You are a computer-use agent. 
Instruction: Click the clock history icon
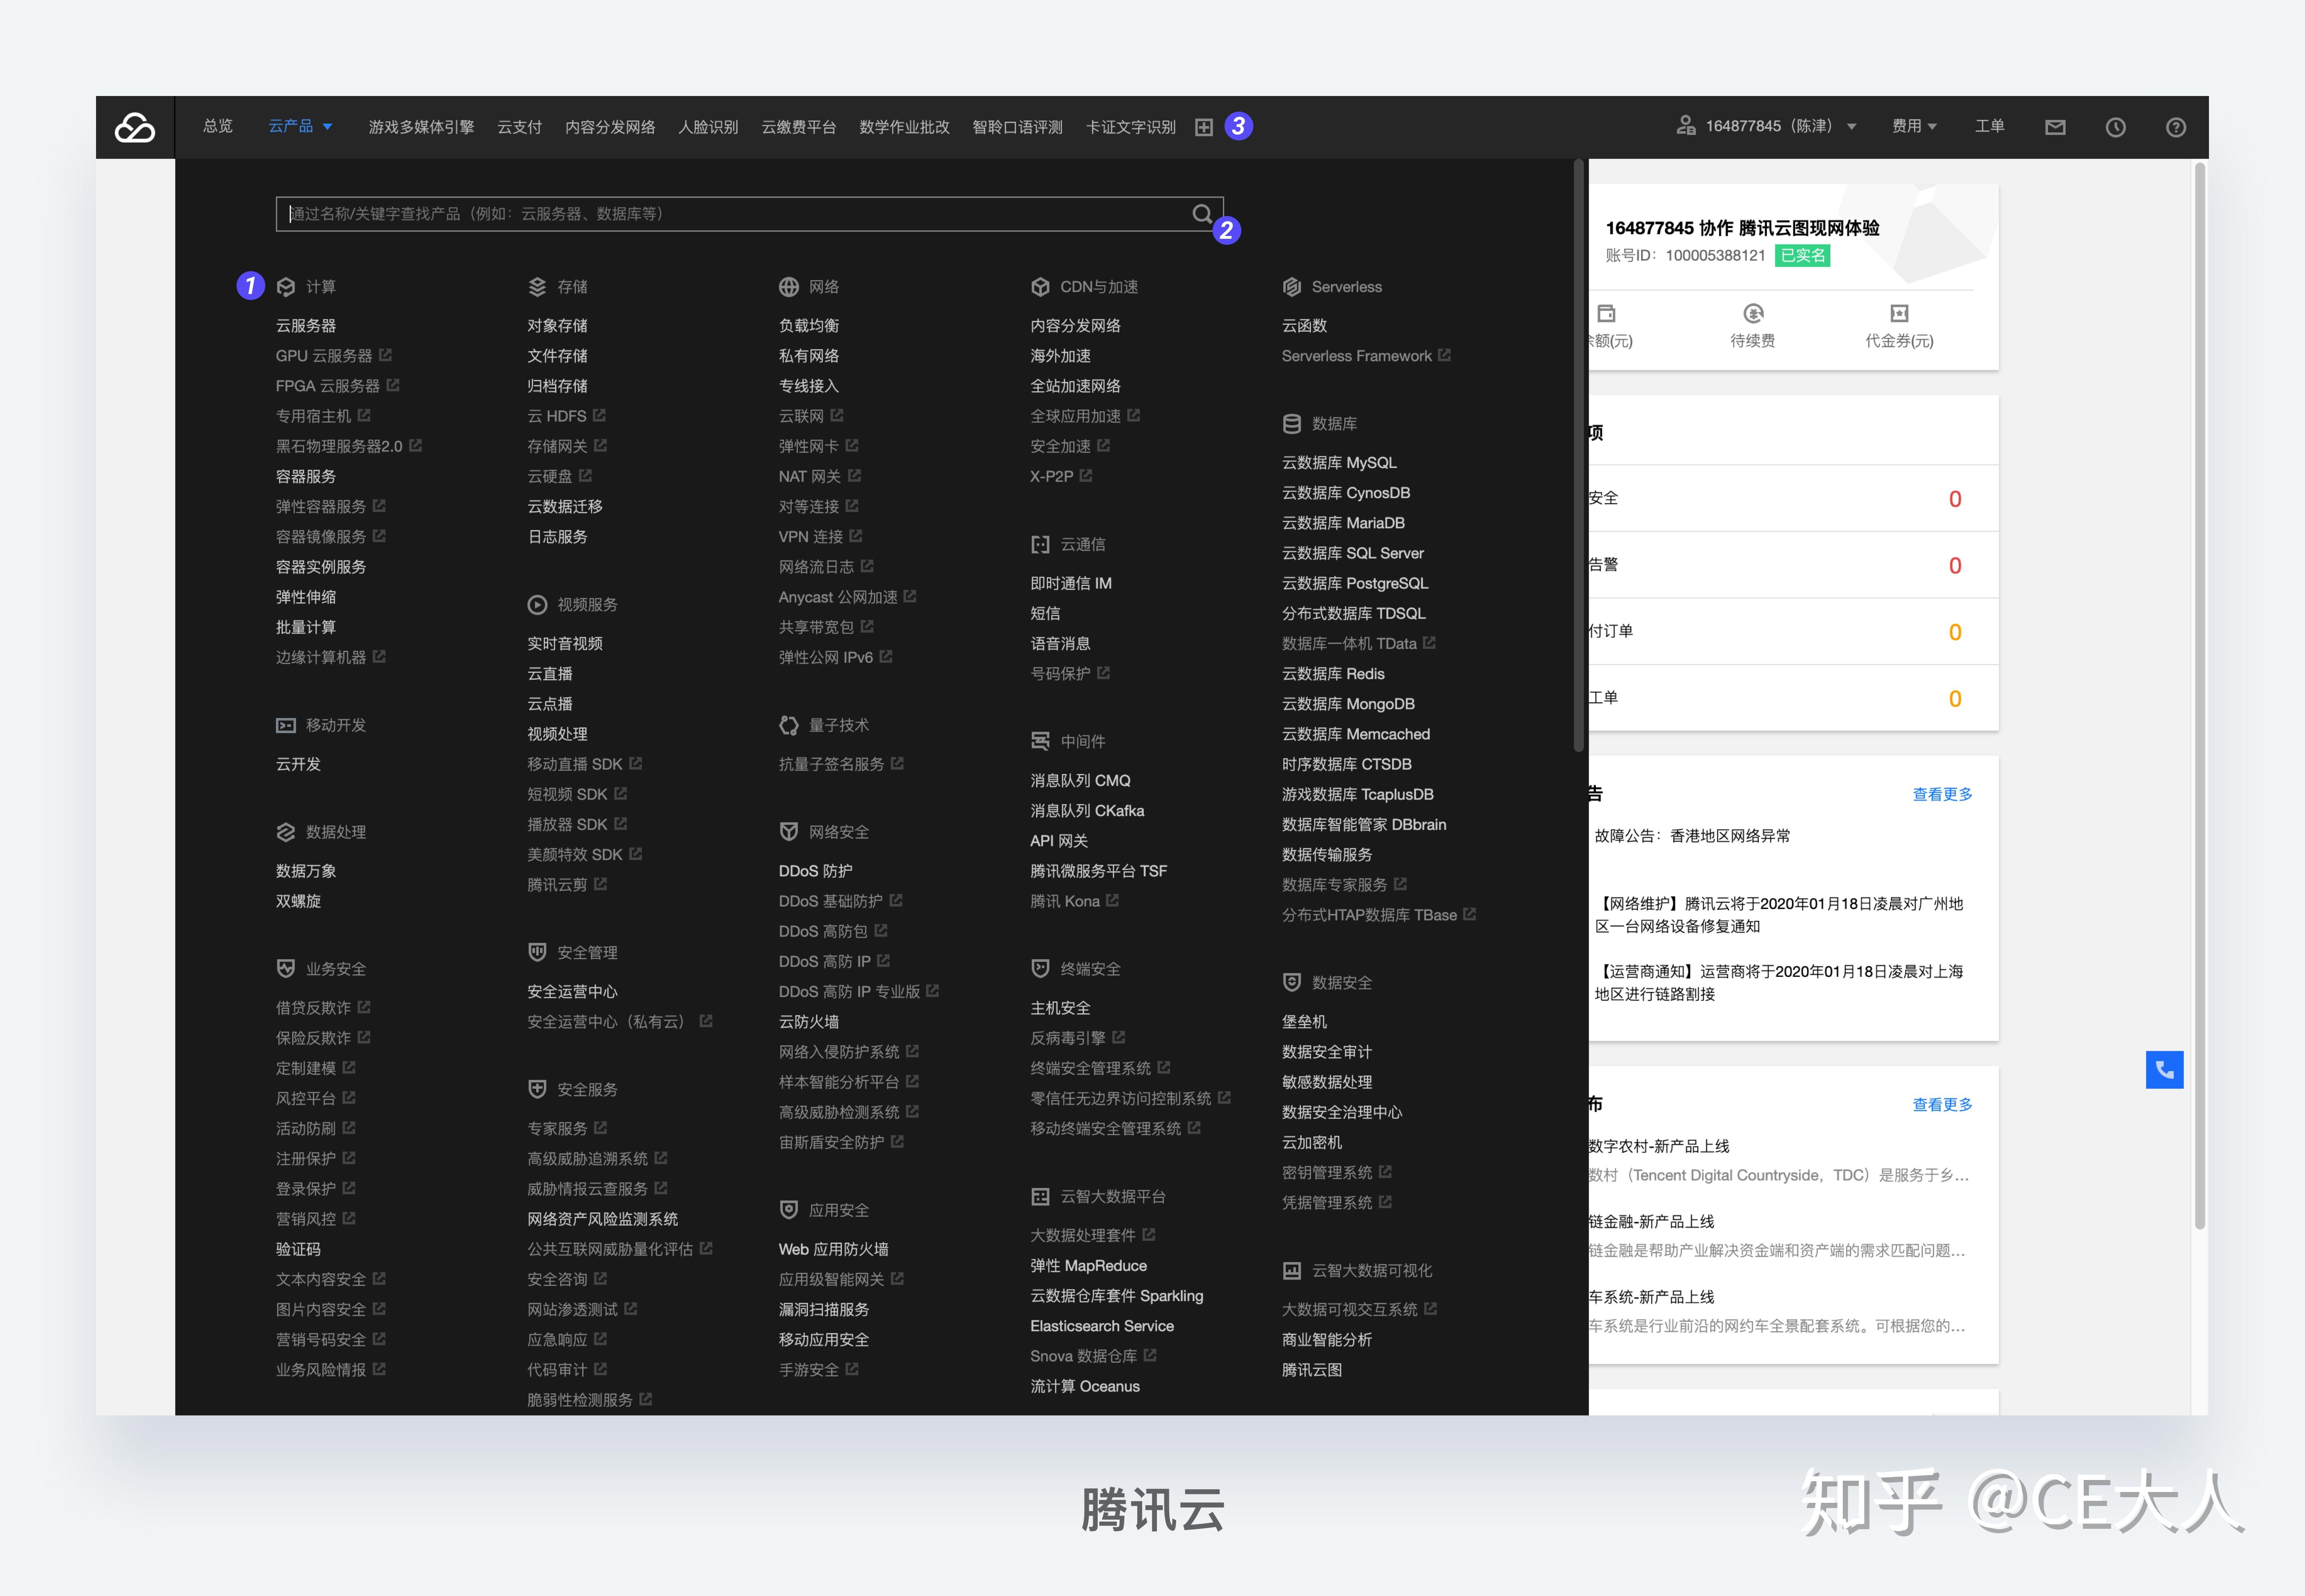2116,127
